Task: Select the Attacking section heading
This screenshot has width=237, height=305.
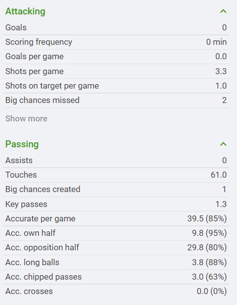Action: click(x=25, y=11)
